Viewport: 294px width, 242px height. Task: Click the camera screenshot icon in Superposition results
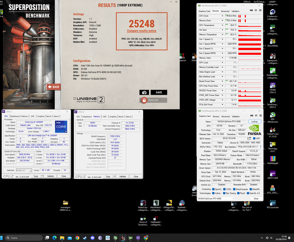(144, 92)
